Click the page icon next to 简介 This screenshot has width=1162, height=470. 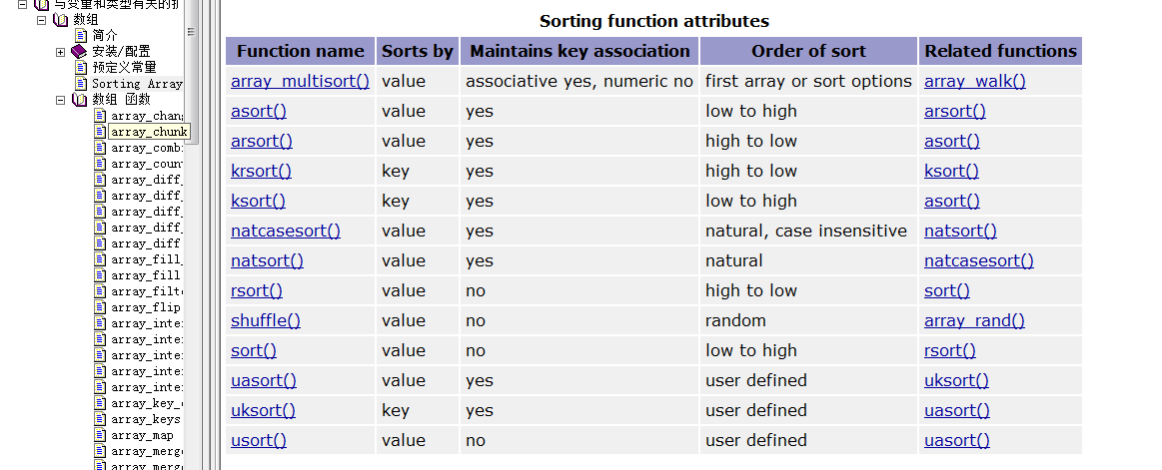[81, 36]
